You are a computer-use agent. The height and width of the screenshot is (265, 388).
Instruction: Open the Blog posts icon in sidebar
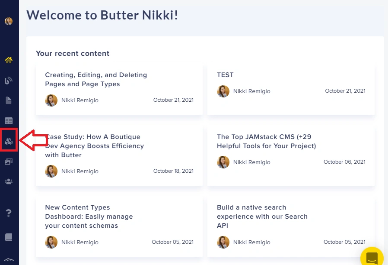tap(9, 81)
